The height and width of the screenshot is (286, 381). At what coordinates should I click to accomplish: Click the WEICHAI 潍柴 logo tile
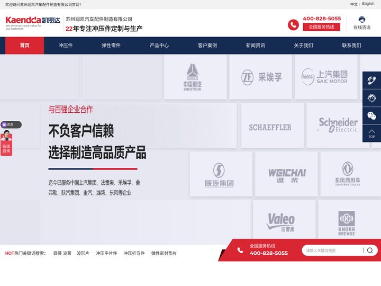click(x=286, y=174)
